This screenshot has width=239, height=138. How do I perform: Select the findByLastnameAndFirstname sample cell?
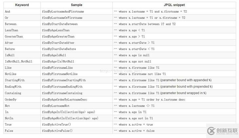tap(76, 11)
